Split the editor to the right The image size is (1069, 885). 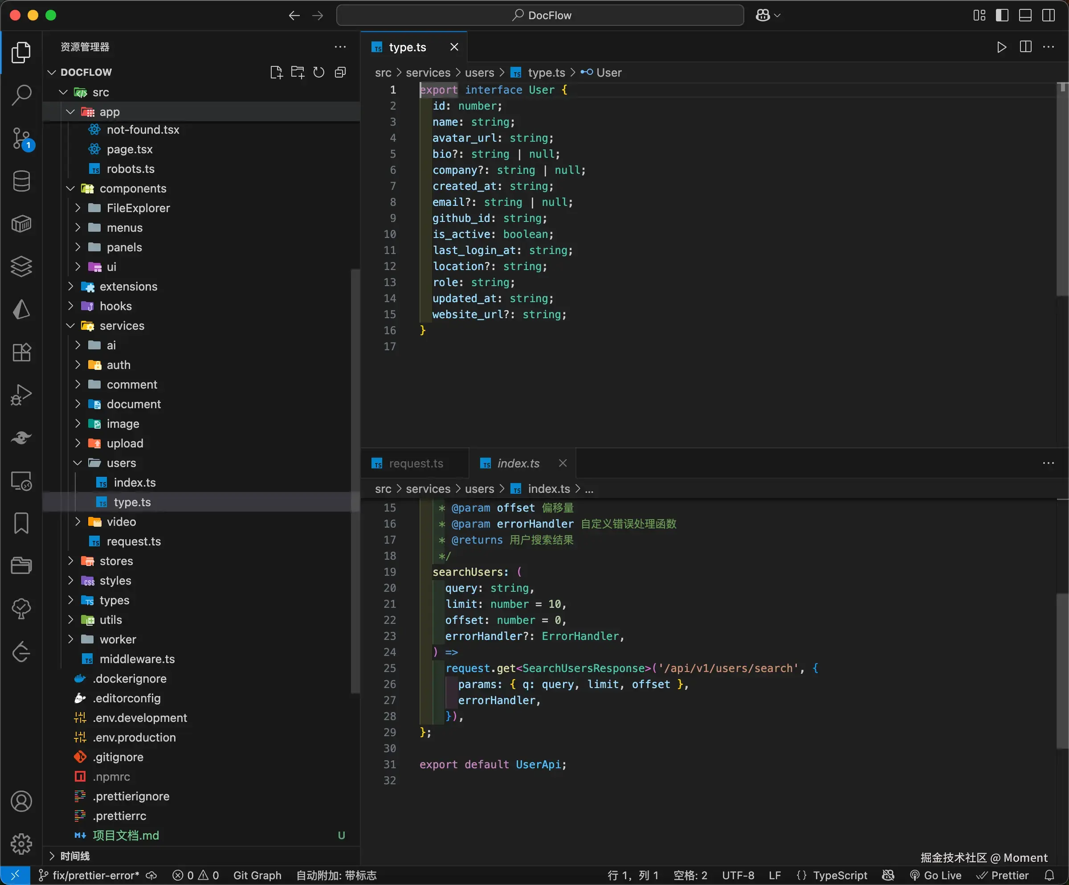[1025, 47]
